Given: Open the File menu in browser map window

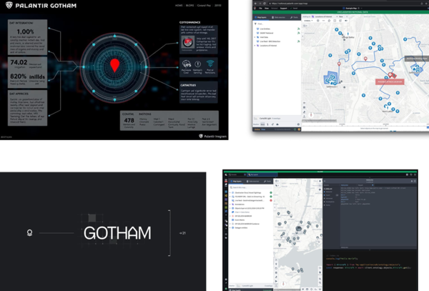Looking at the screenshot, I should [260, 8].
